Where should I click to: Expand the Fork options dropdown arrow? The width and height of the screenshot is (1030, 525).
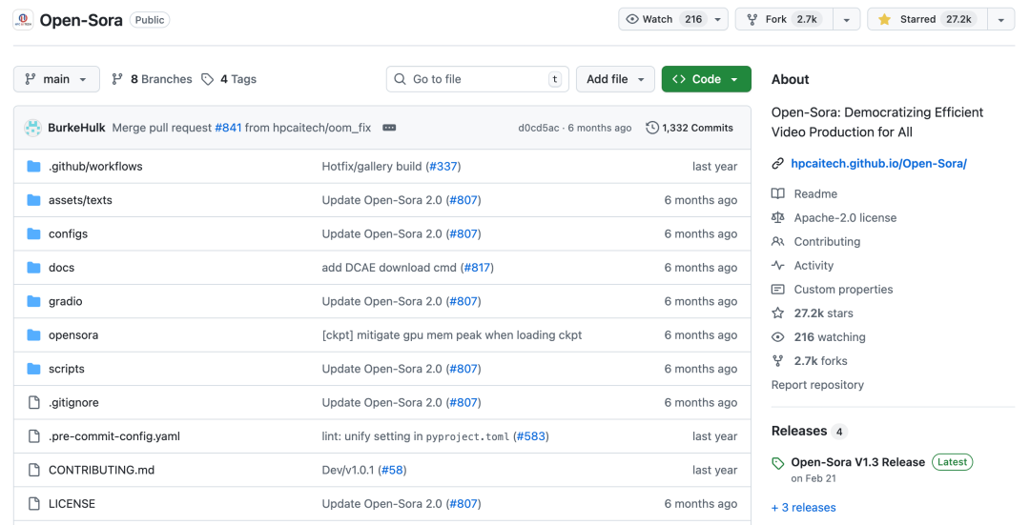point(846,19)
